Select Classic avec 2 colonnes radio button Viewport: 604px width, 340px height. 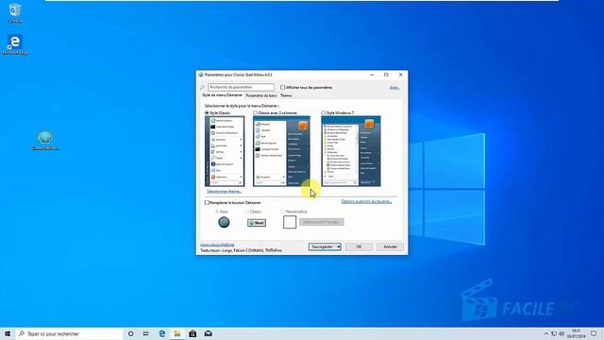255,113
